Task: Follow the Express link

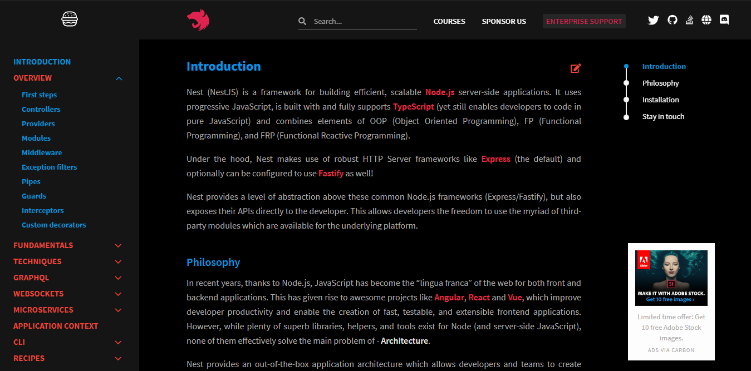Action: pyautogui.click(x=496, y=159)
